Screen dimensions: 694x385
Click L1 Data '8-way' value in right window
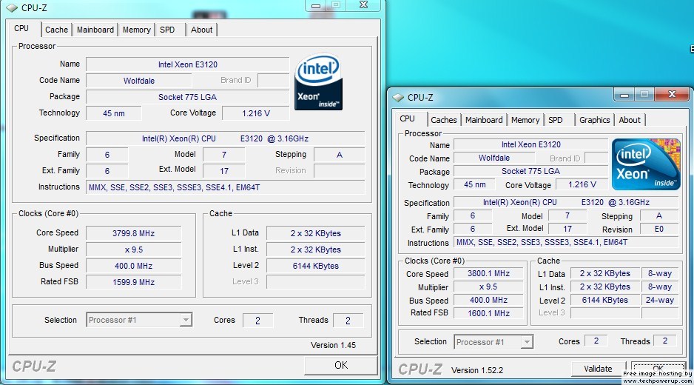659,273
